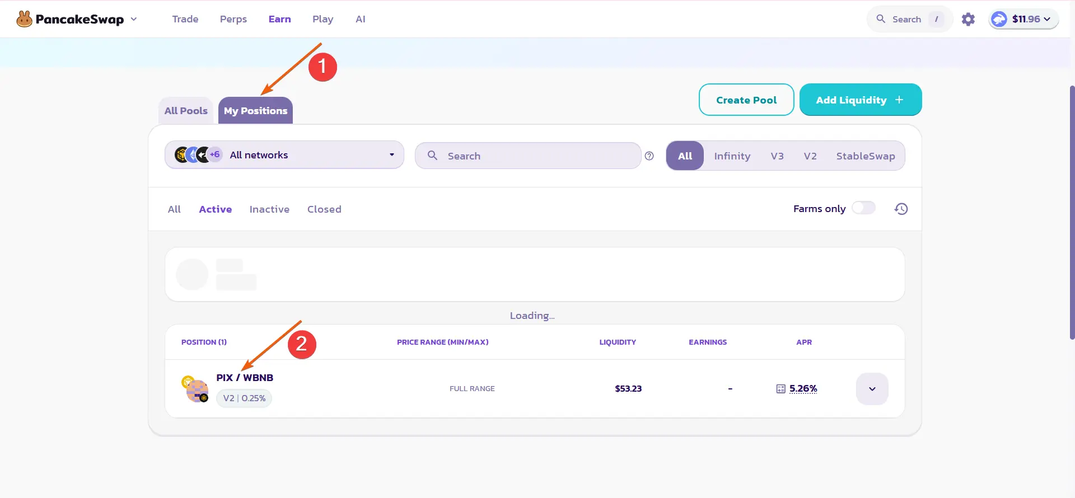The height and width of the screenshot is (498, 1075).
Task: Click the 5.26% APR link
Action: pyautogui.click(x=803, y=388)
